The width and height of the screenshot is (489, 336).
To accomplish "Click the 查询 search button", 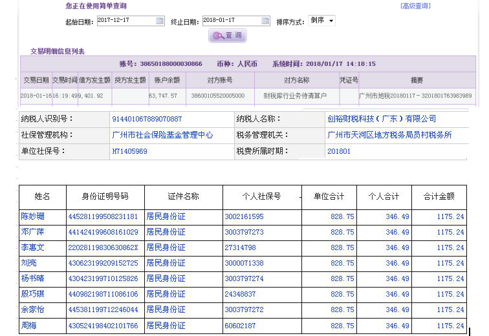I will pos(228,36).
